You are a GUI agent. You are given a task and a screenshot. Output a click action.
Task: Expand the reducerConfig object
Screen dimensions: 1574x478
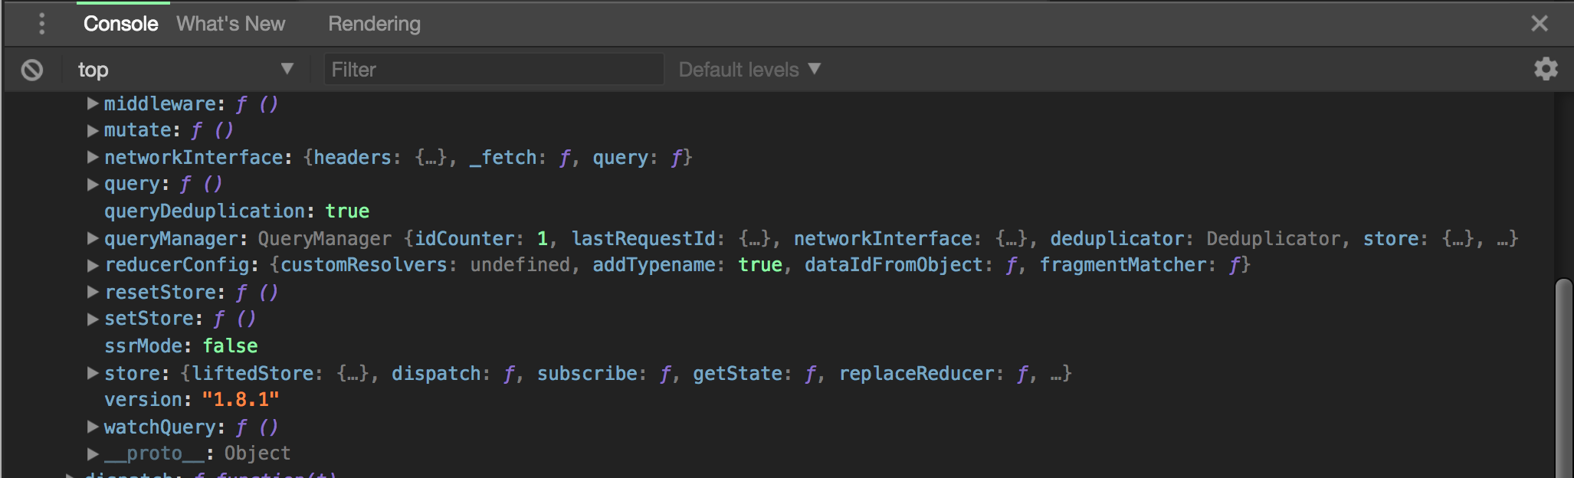tap(93, 265)
